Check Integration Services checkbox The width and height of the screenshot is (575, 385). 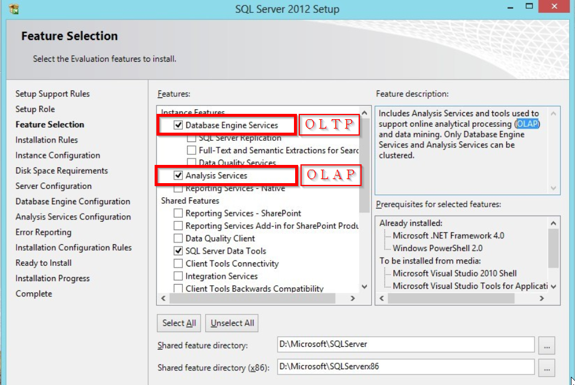(178, 276)
